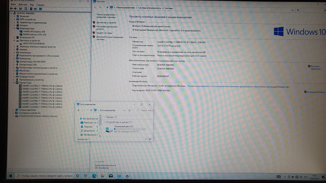Open Диспетчер устройств link in System panel
This screenshot has width=326, height=183.
click(x=106, y=23)
